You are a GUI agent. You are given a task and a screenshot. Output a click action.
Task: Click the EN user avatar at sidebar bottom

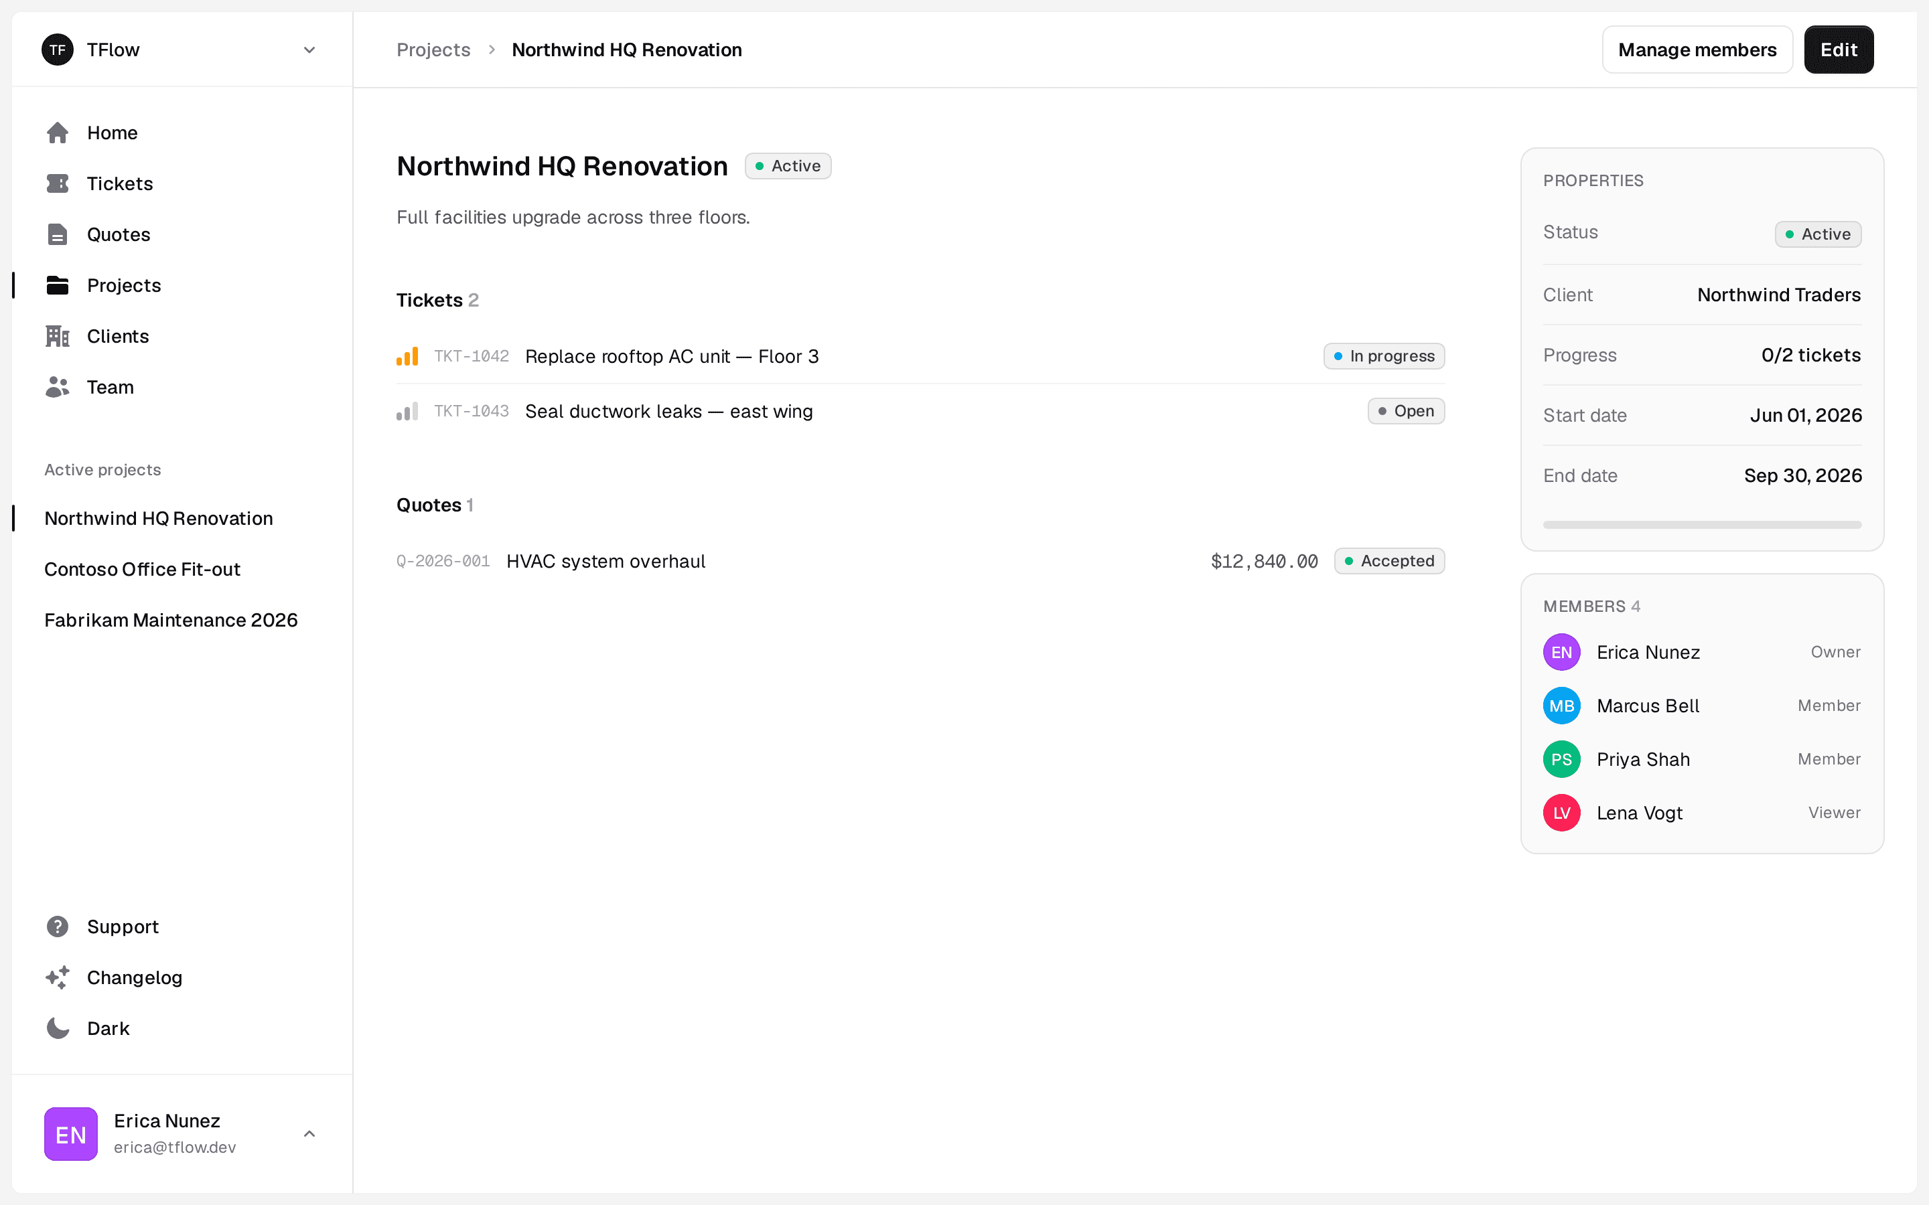click(x=71, y=1133)
